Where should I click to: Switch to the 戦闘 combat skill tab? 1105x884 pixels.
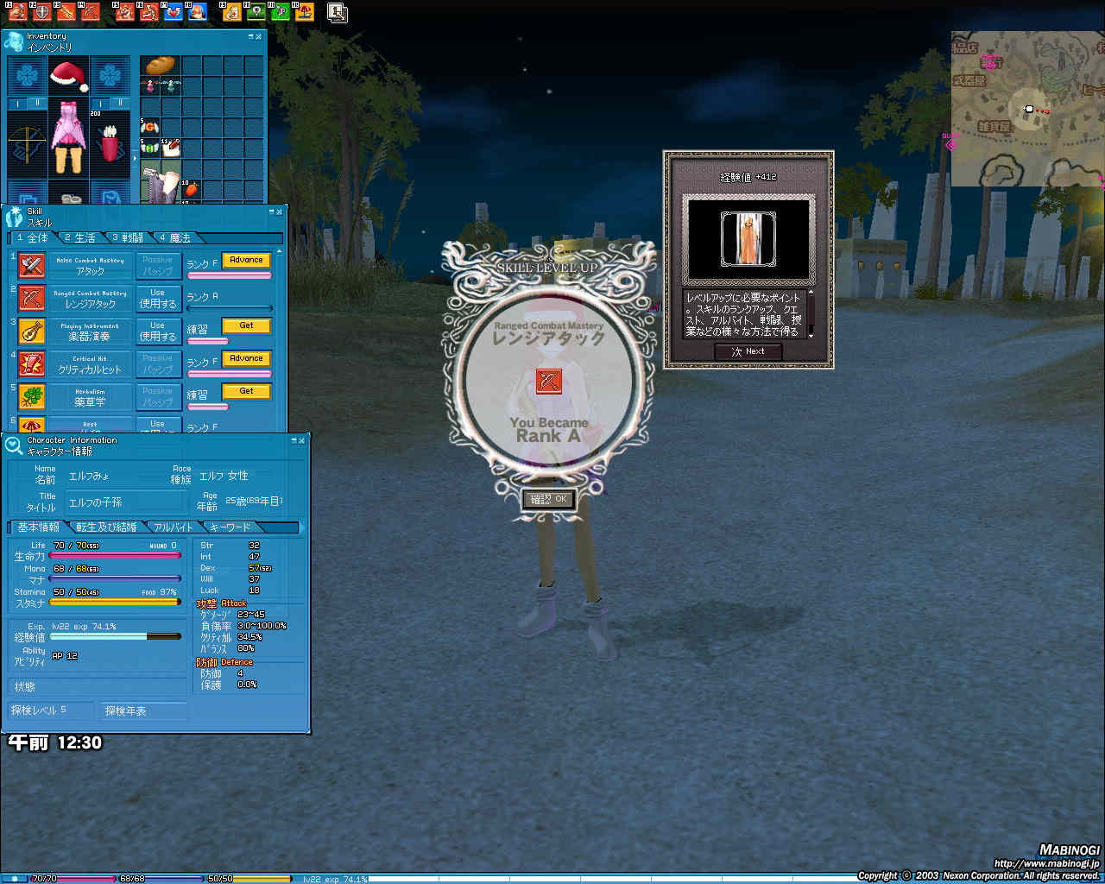pyautogui.click(x=128, y=238)
